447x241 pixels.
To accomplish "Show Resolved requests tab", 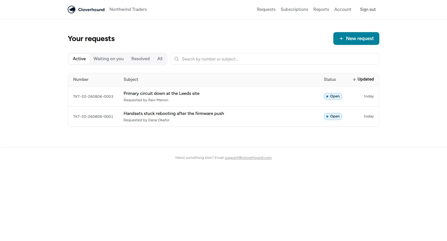I will (140, 59).
